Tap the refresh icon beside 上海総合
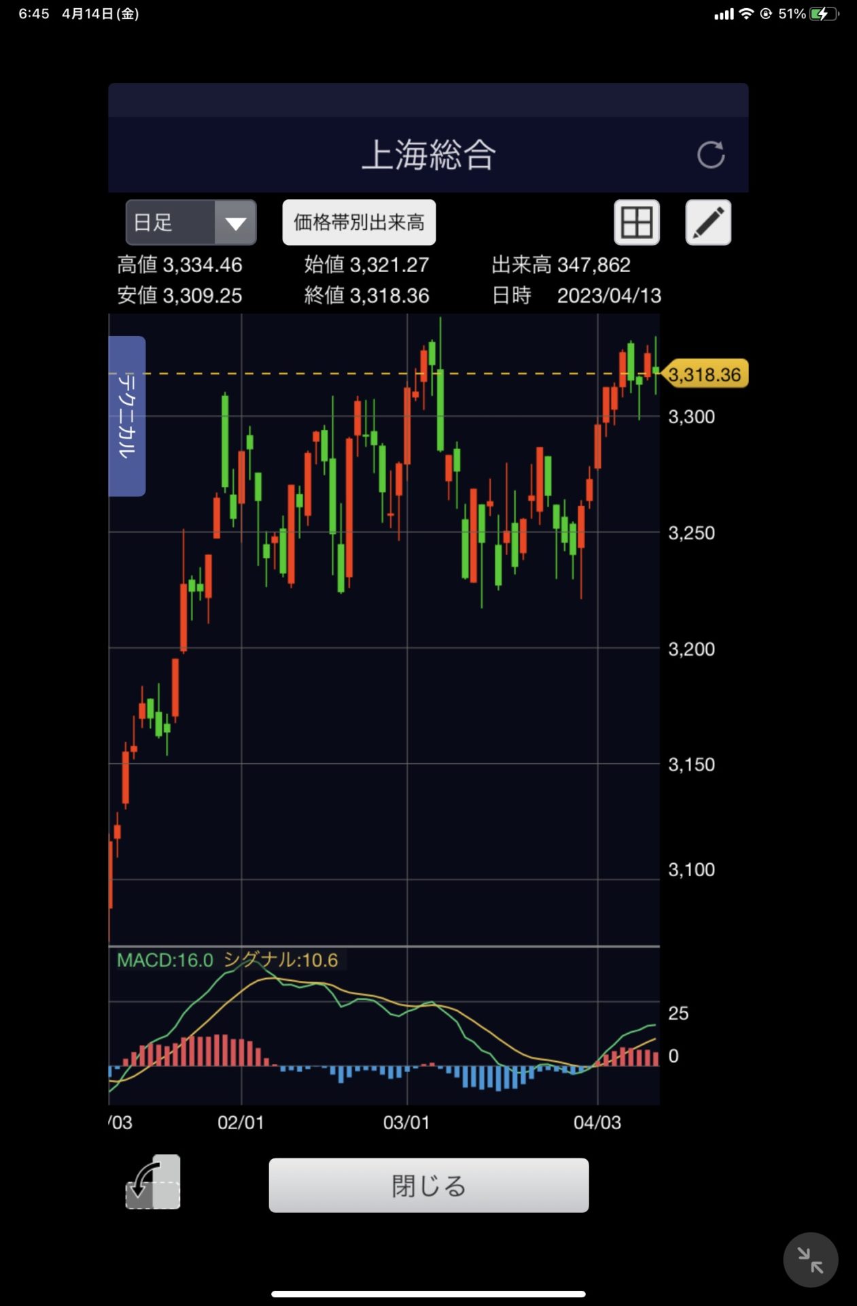857x1306 pixels. (711, 155)
